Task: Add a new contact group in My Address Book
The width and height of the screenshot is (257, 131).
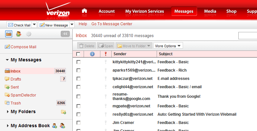Action: 62,126
